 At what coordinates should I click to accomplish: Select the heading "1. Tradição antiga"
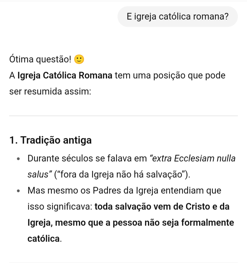pyautogui.click(x=50, y=140)
